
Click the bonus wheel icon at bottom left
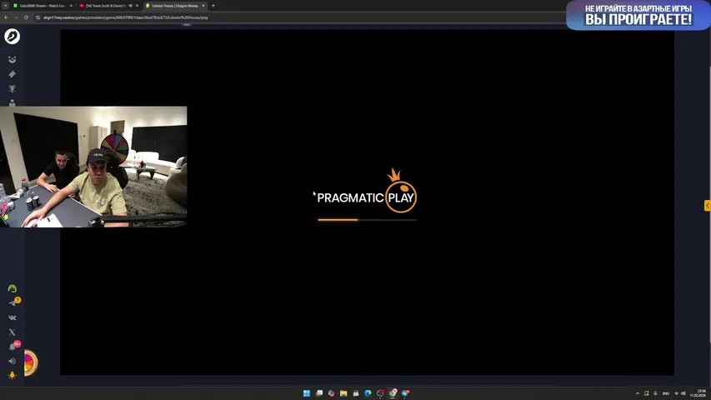tap(29, 362)
